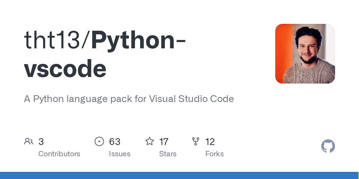Click the forks count 12
Screen dimensions: 359x179
click(210, 142)
